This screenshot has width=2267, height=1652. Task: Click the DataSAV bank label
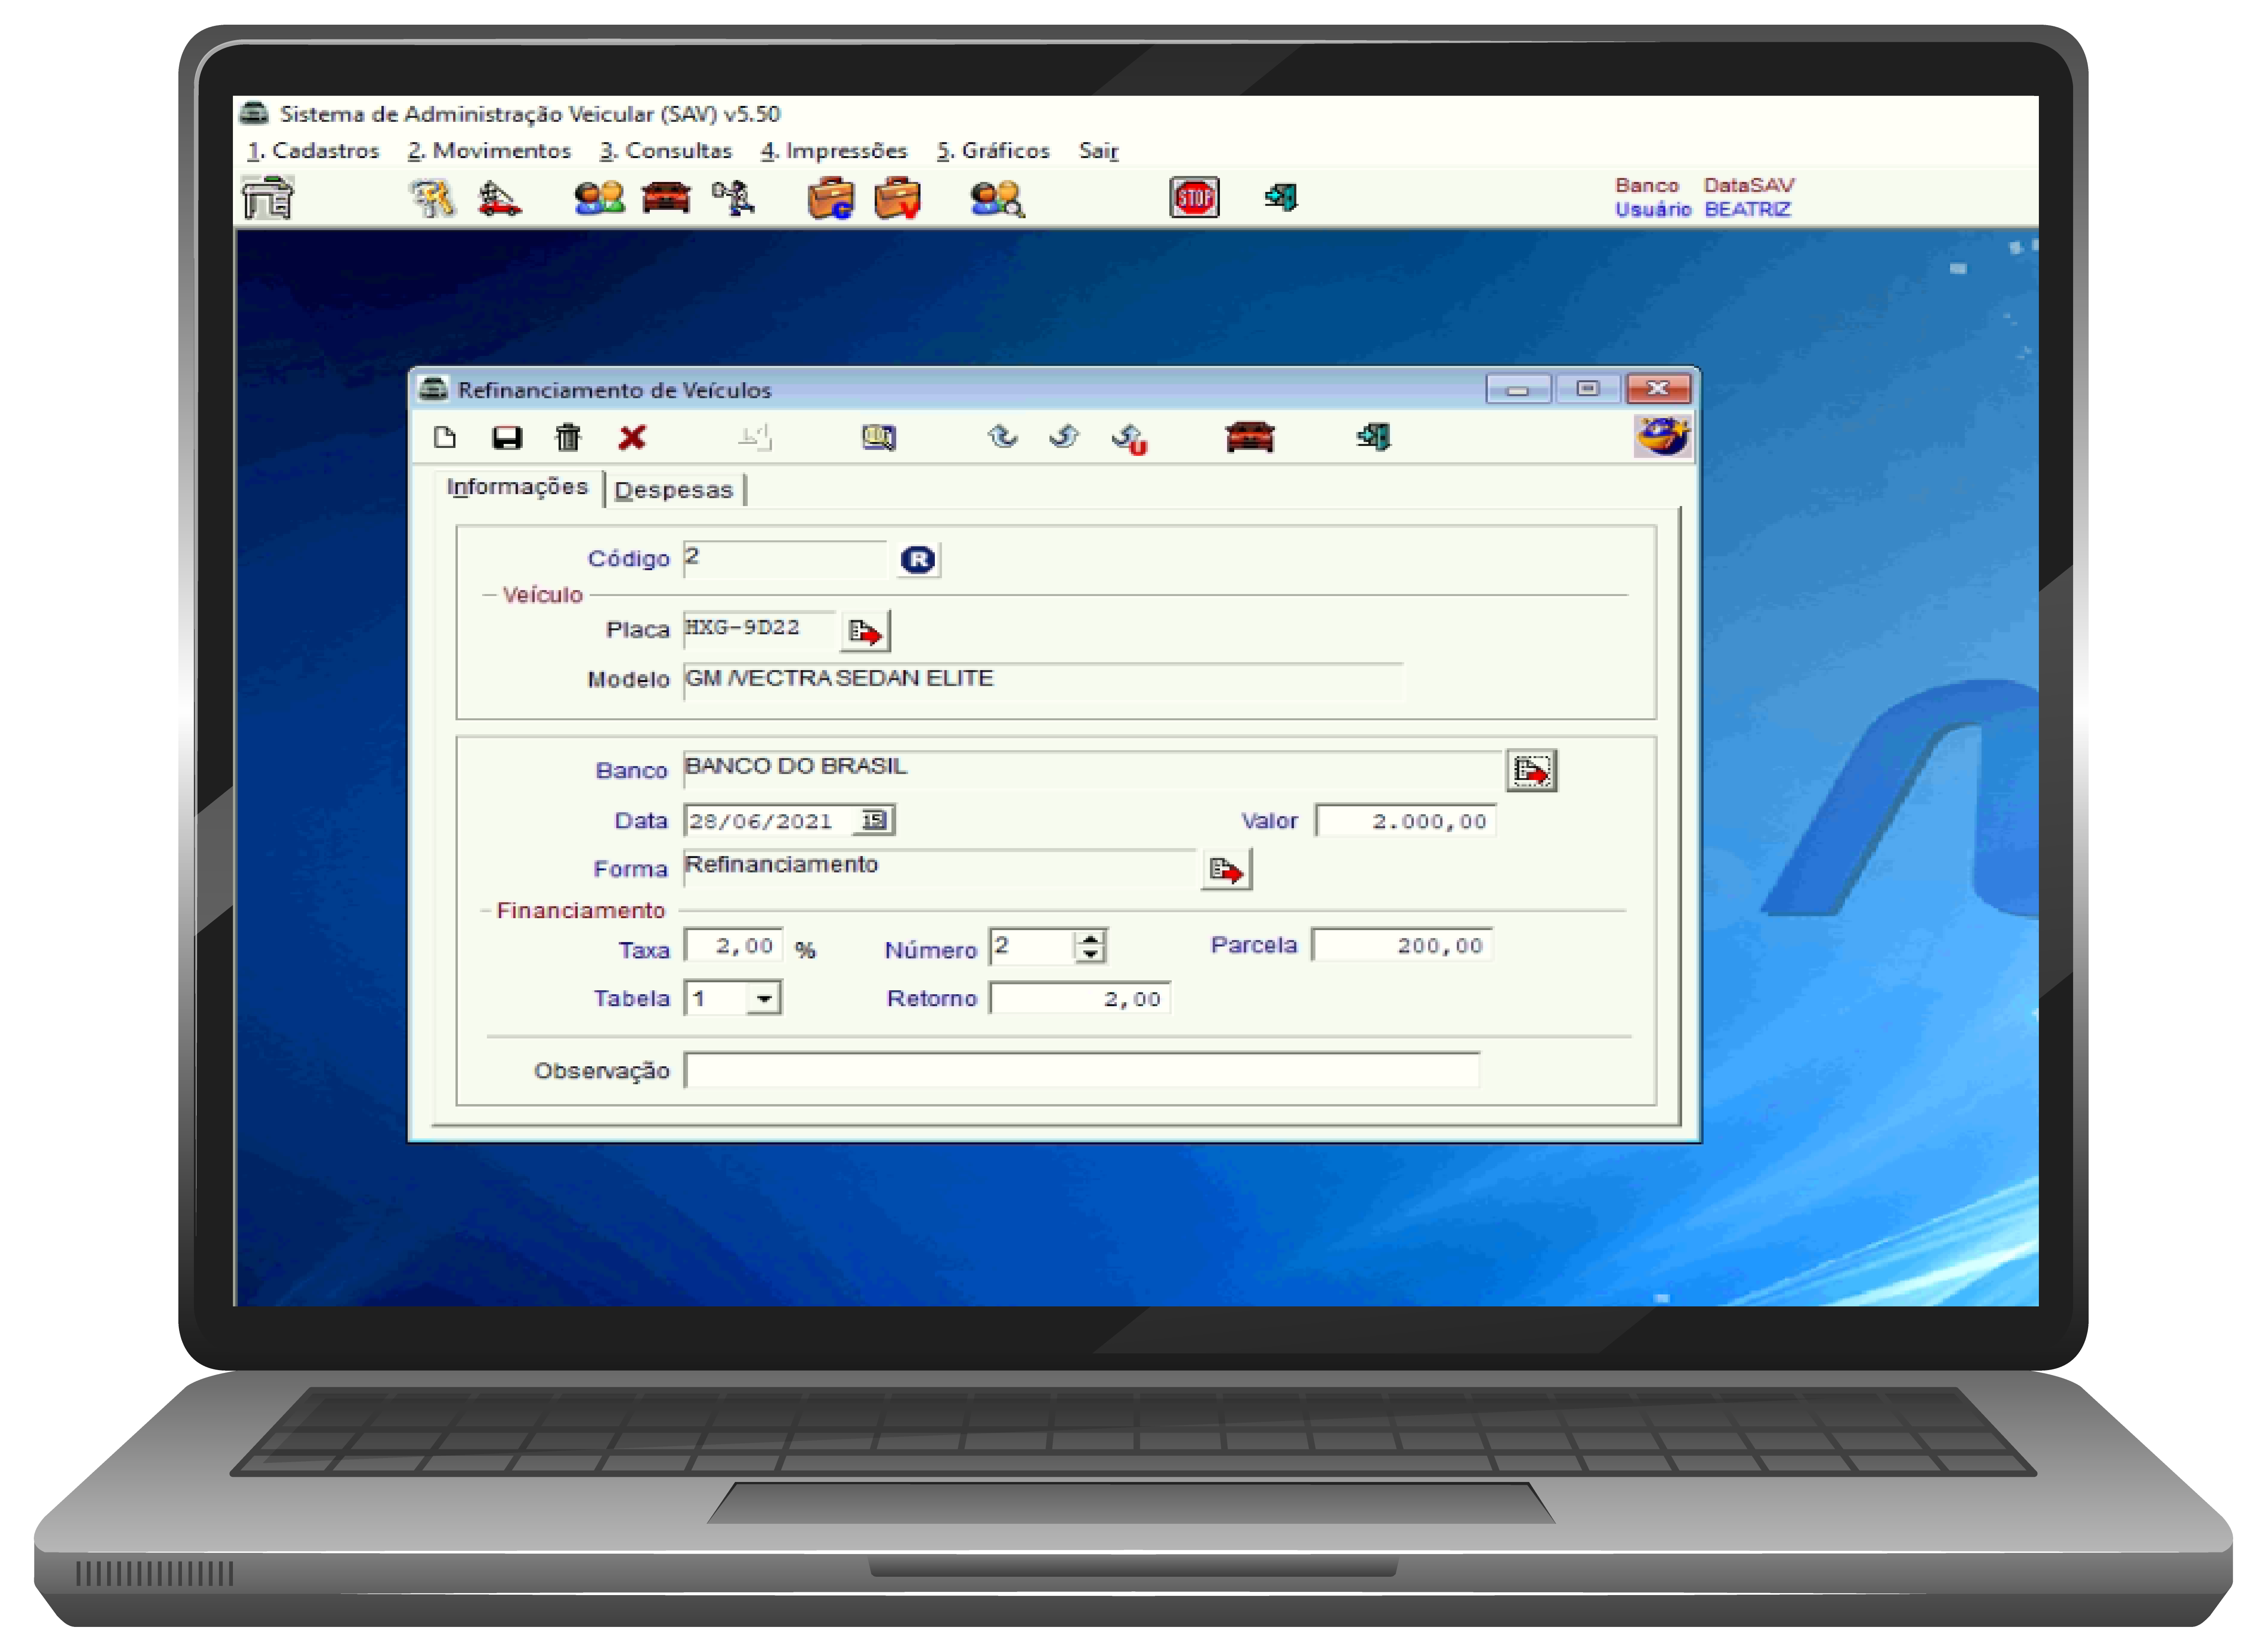tap(1749, 185)
